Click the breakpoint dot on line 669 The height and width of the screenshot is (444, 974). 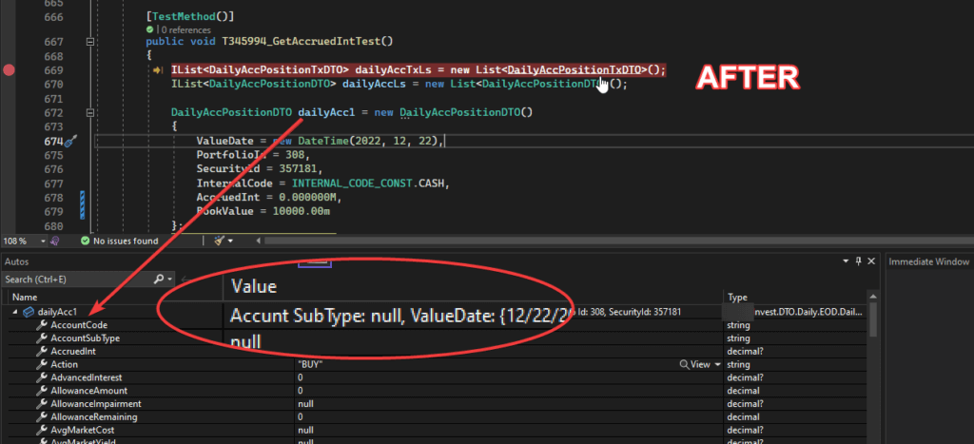[9, 70]
